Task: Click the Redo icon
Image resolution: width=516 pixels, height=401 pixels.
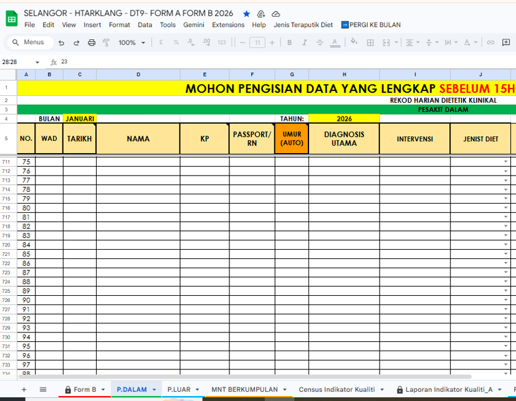Action: pyautogui.click(x=77, y=42)
